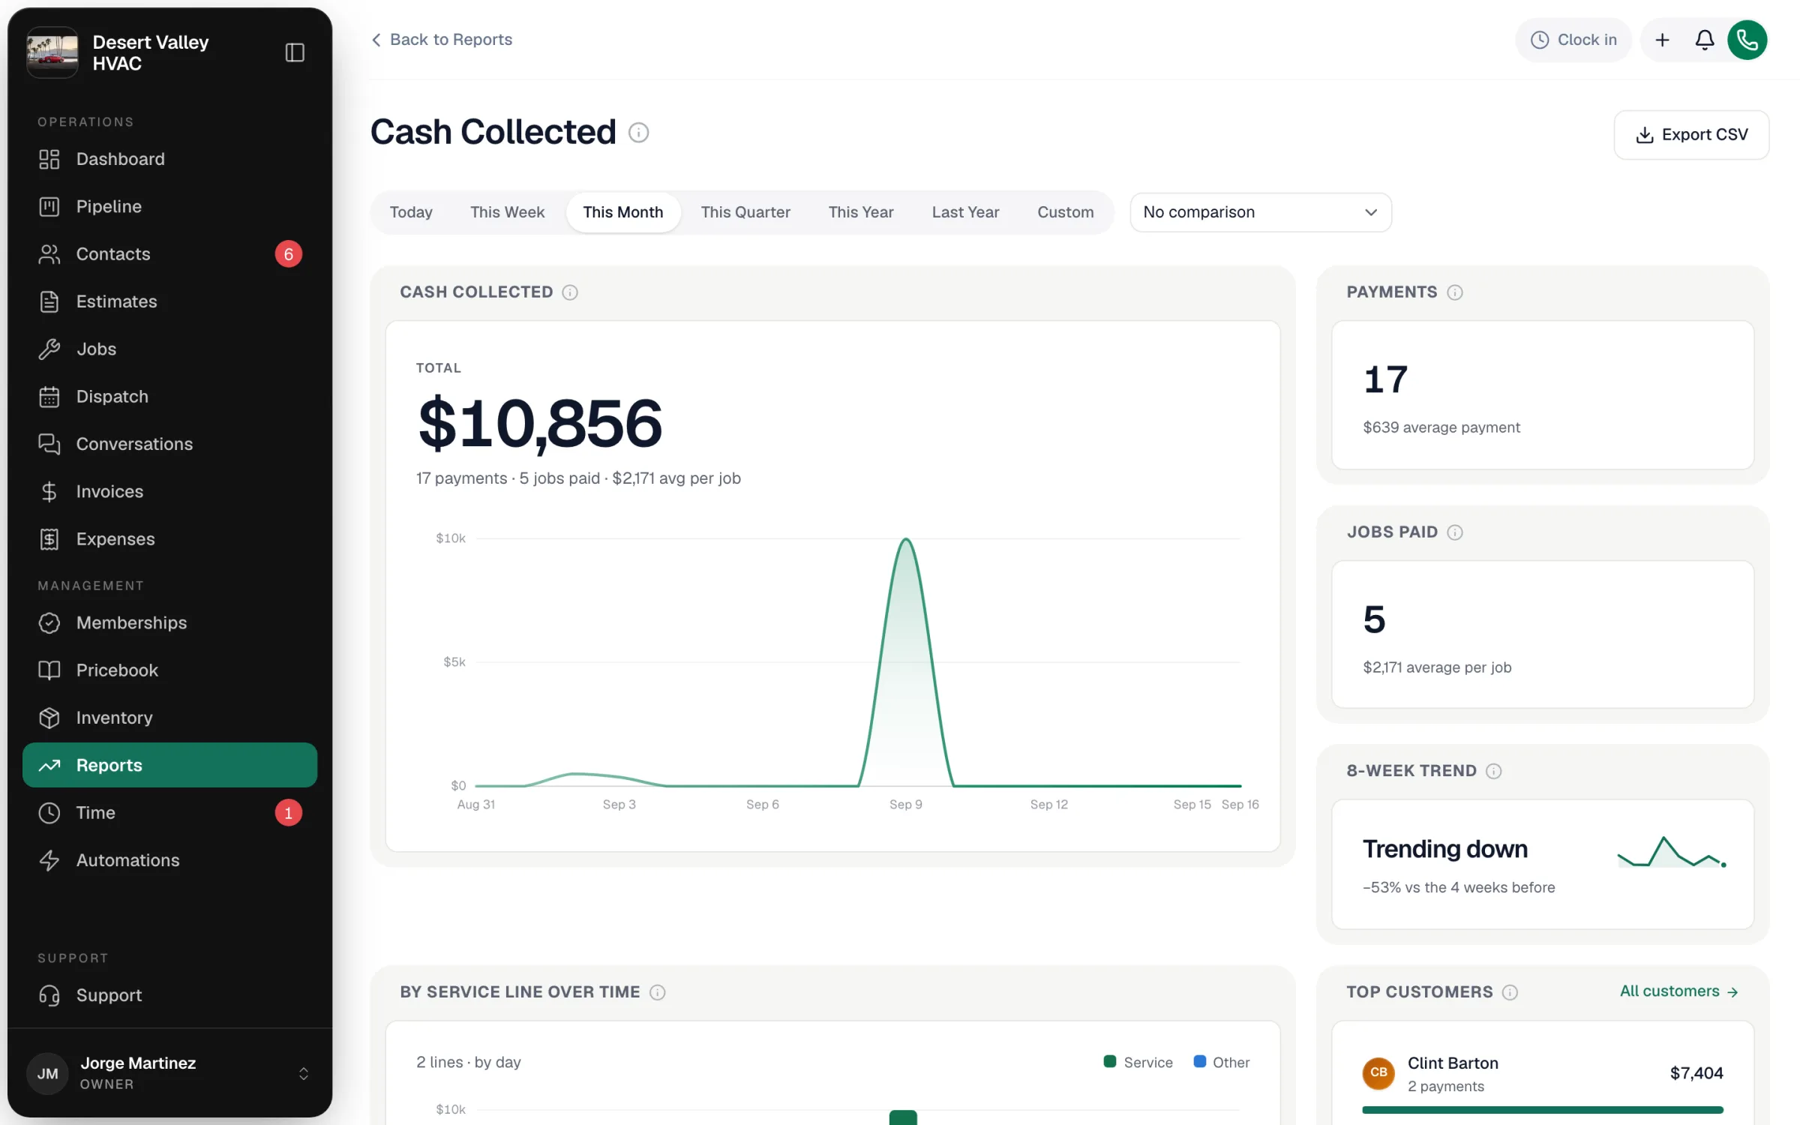This screenshot has width=1800, height=1125.
Task: Click the 8-week trend sparkline
Action: tap(1672, 853)
